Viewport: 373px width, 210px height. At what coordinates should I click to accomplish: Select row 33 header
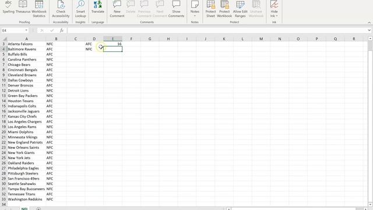coord(3,199)
